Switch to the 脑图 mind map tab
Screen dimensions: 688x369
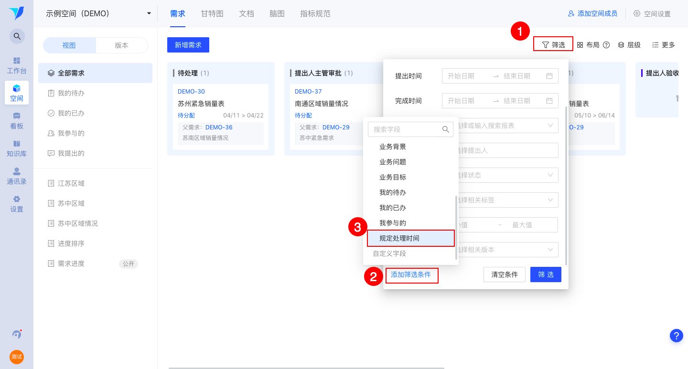(277, 14)
